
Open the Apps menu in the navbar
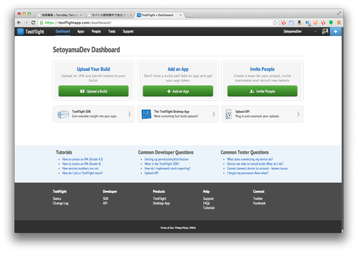81,31
